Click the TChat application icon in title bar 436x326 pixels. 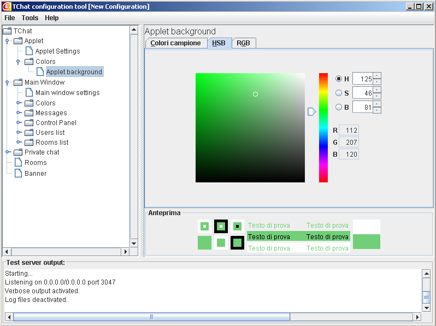point(7,6)
